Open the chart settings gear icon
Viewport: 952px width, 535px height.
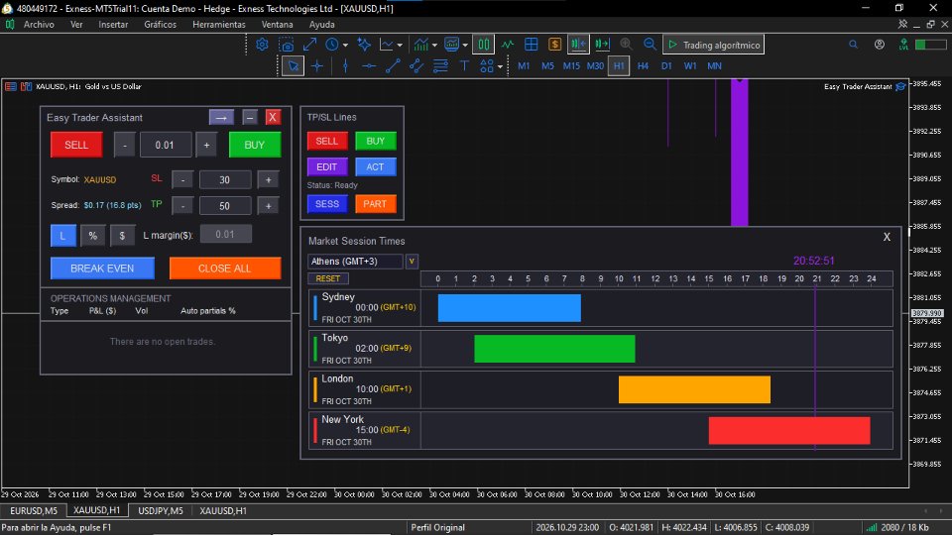coord(262,45)
